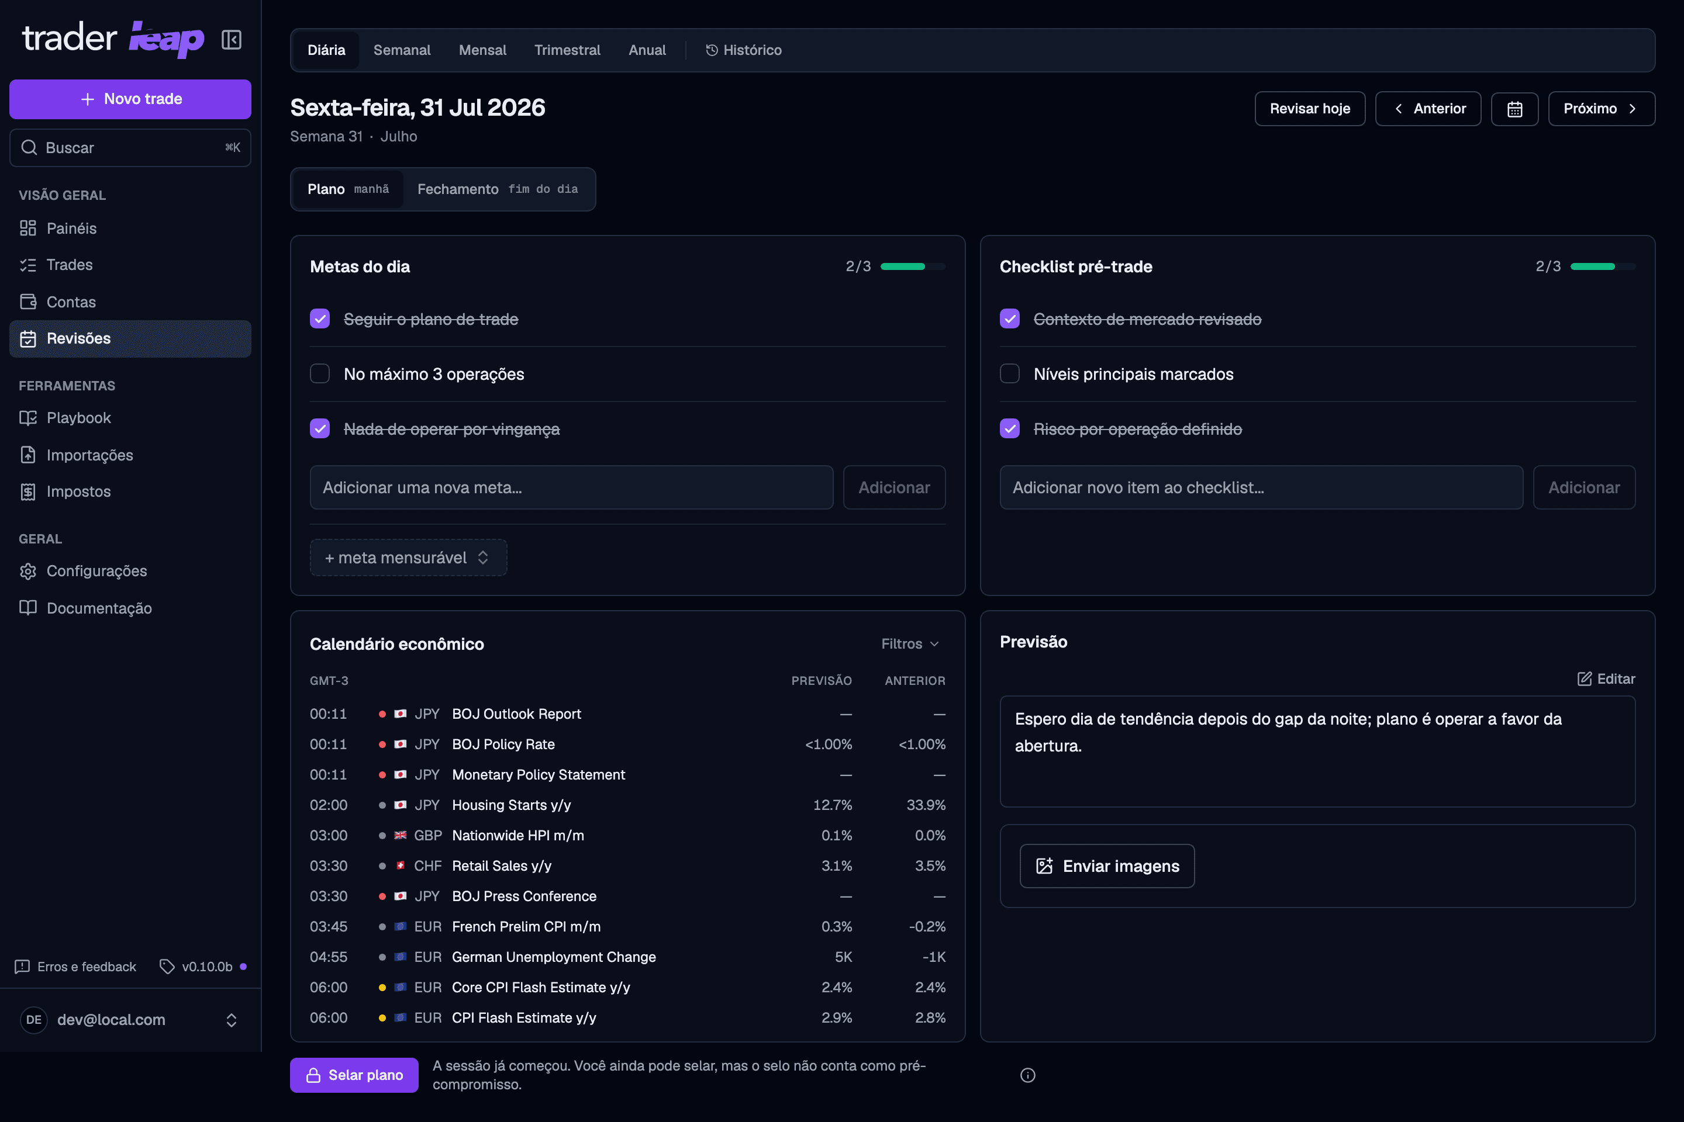Switch to the Semanal tab
This screenshot has height=1122, width=1684.
[x=402, y=50]
